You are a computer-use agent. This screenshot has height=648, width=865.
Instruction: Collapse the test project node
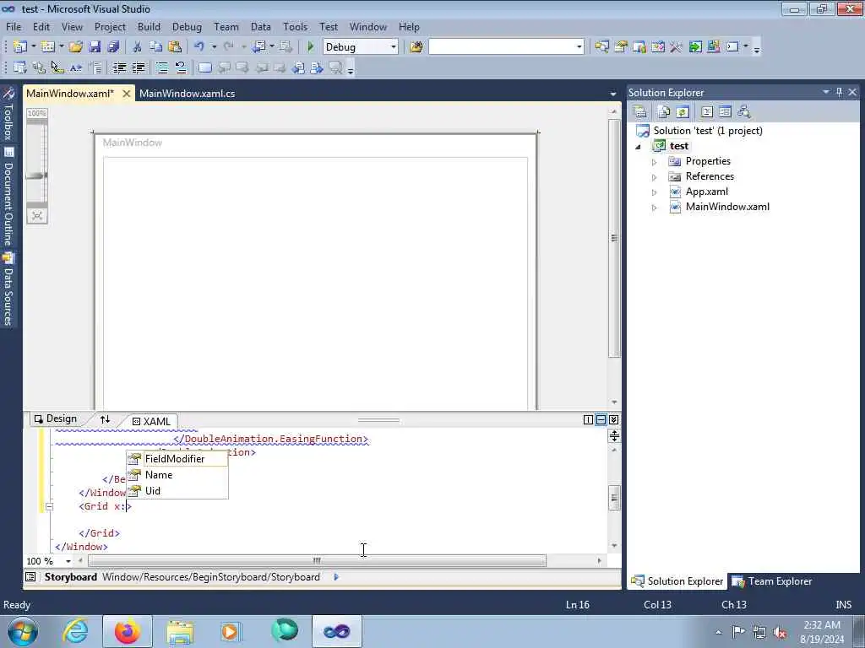pos(639,147)
